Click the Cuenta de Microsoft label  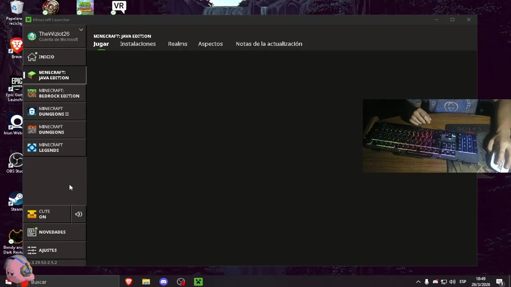point(58,39)
